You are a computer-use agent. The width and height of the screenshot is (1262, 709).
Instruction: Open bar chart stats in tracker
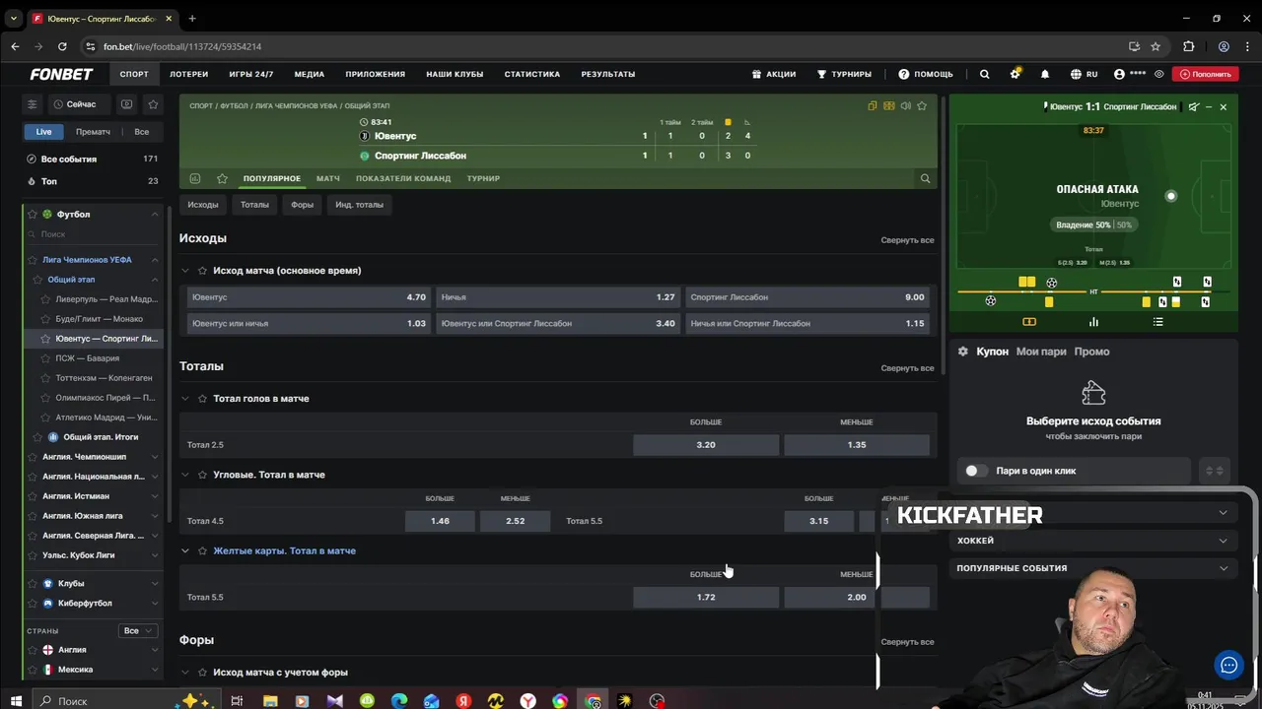pyautogui.click(x=1093, y=322)
